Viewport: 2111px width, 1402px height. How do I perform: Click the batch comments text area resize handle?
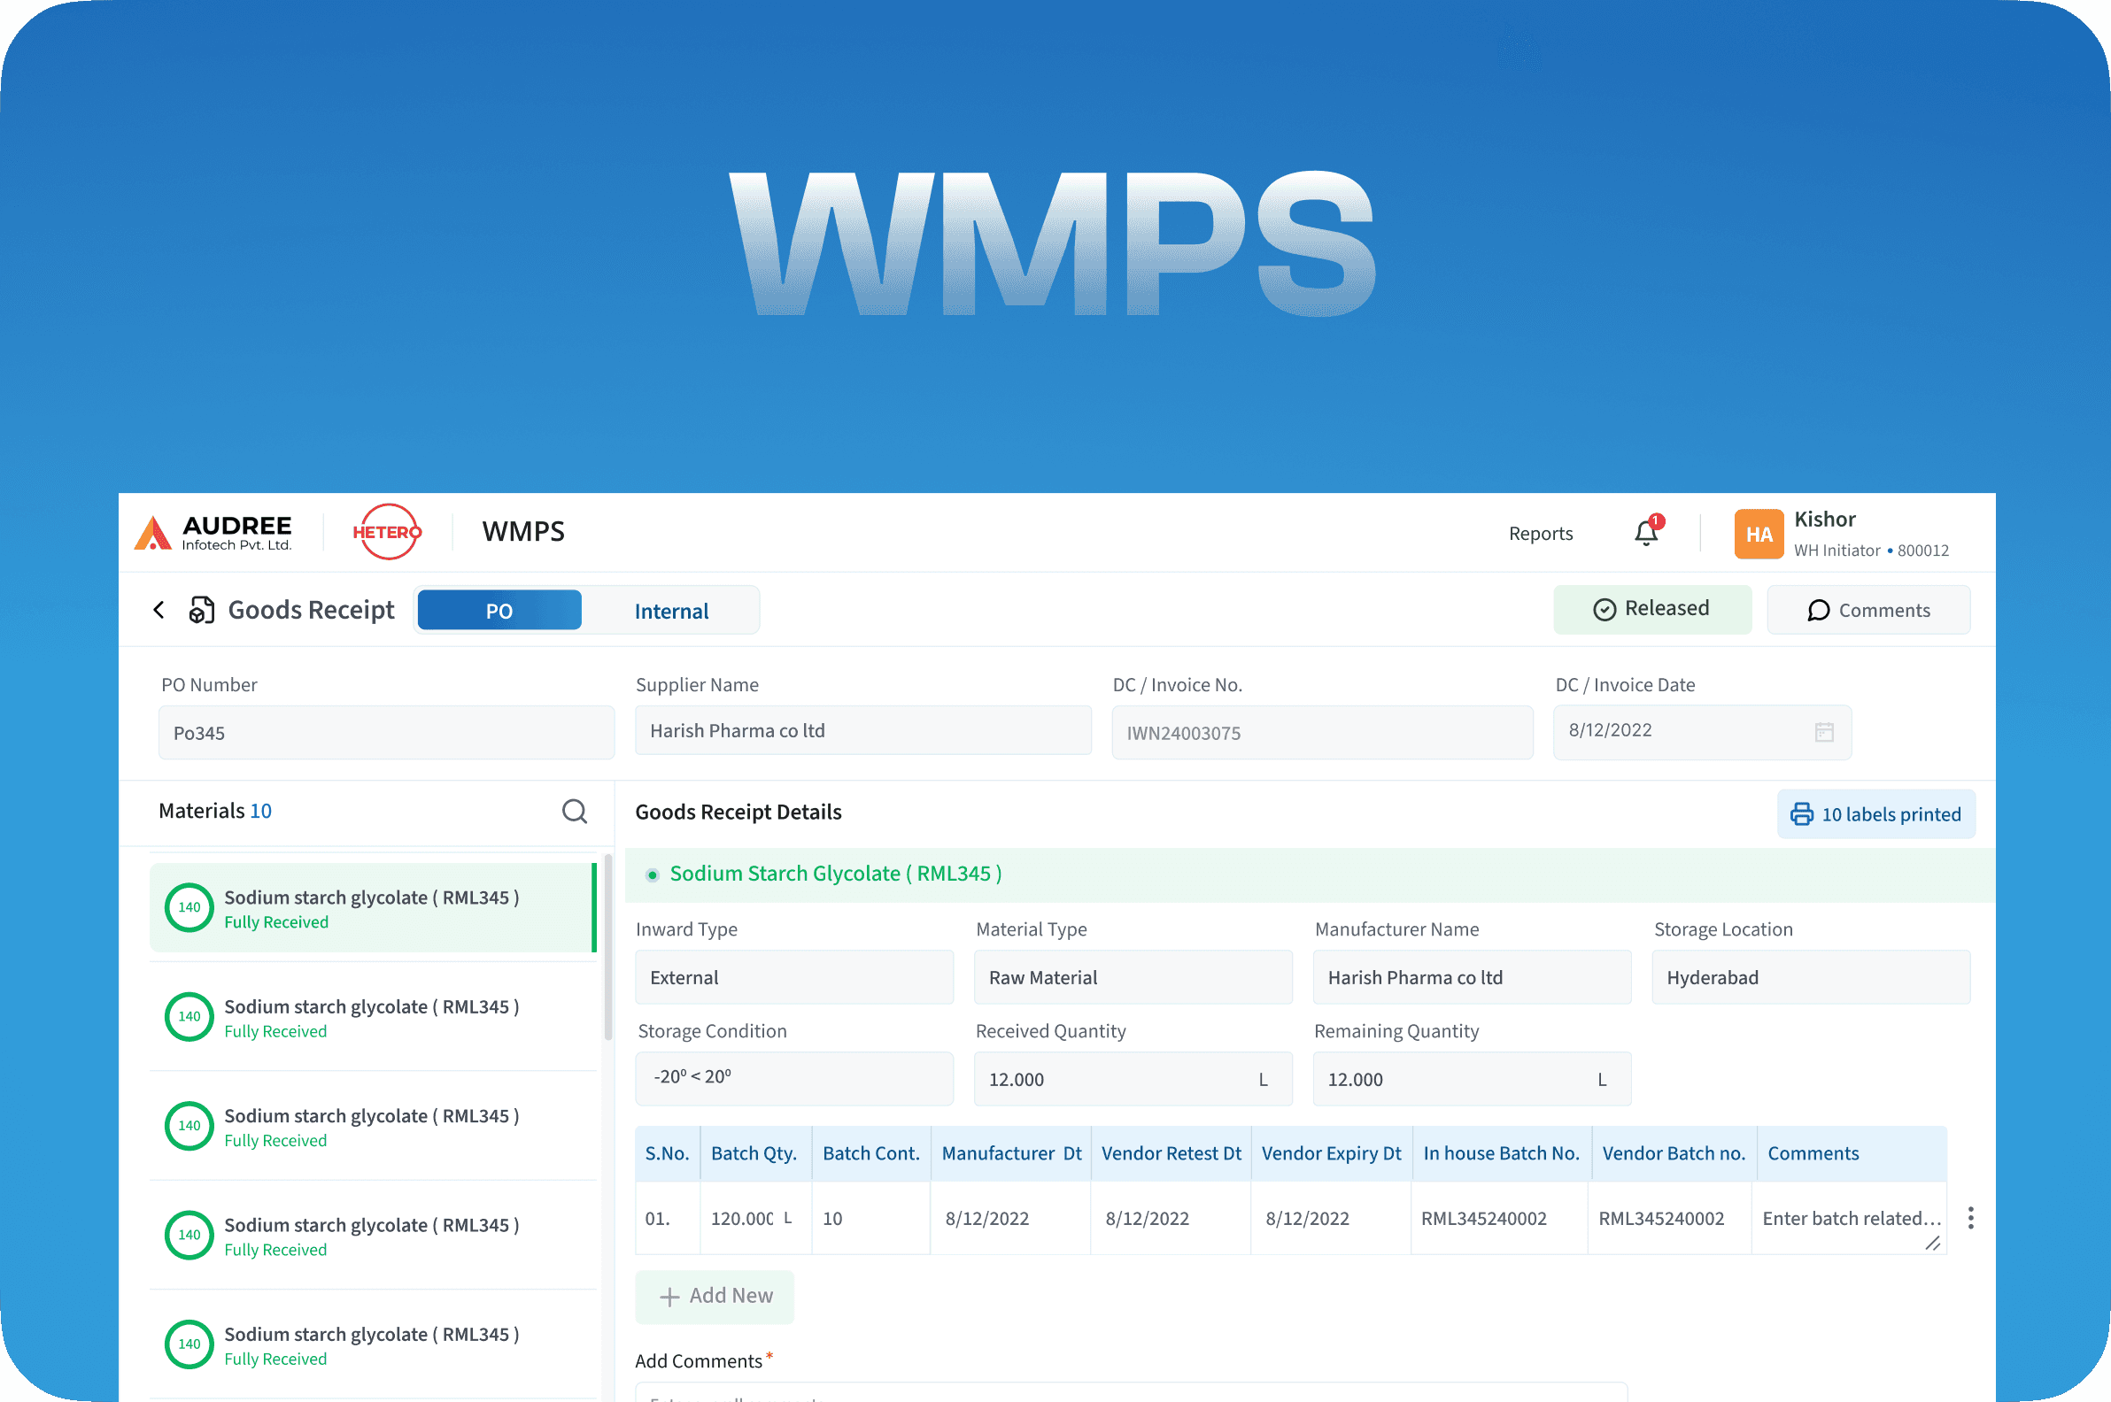click(1932, 1244)
